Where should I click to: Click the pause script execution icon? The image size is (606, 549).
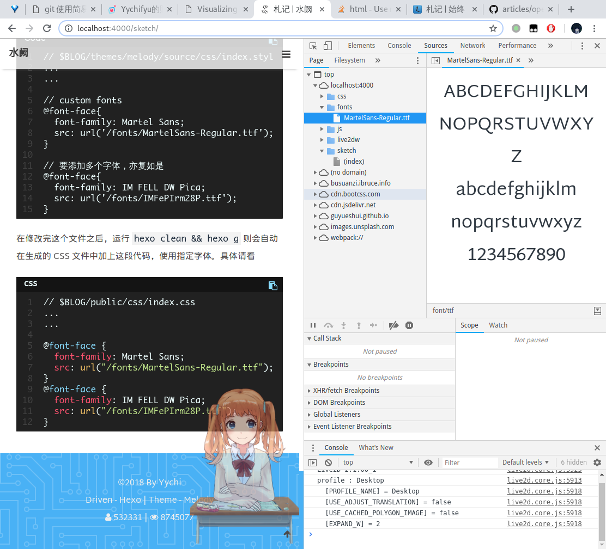[x=313, y=325]
